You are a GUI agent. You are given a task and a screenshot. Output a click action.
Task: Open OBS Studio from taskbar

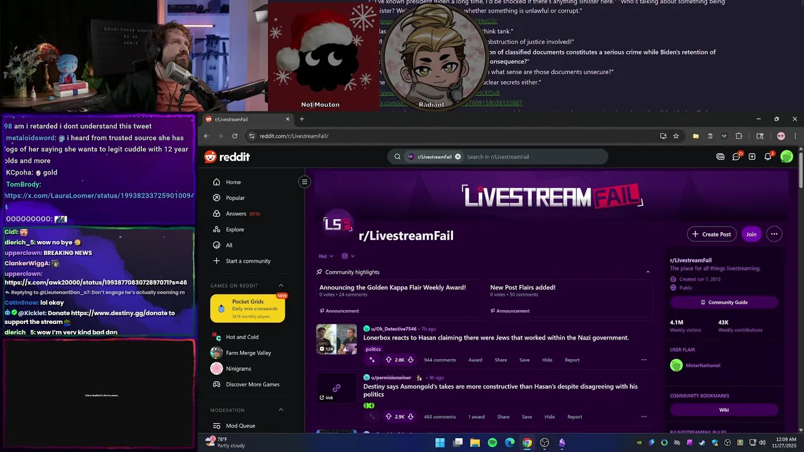coord(545,443)
